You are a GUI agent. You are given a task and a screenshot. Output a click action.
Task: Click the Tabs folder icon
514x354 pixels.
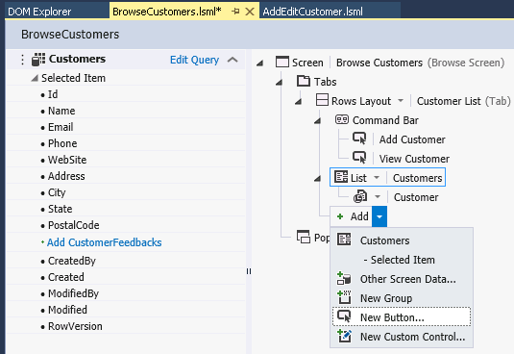click(304, 81)
